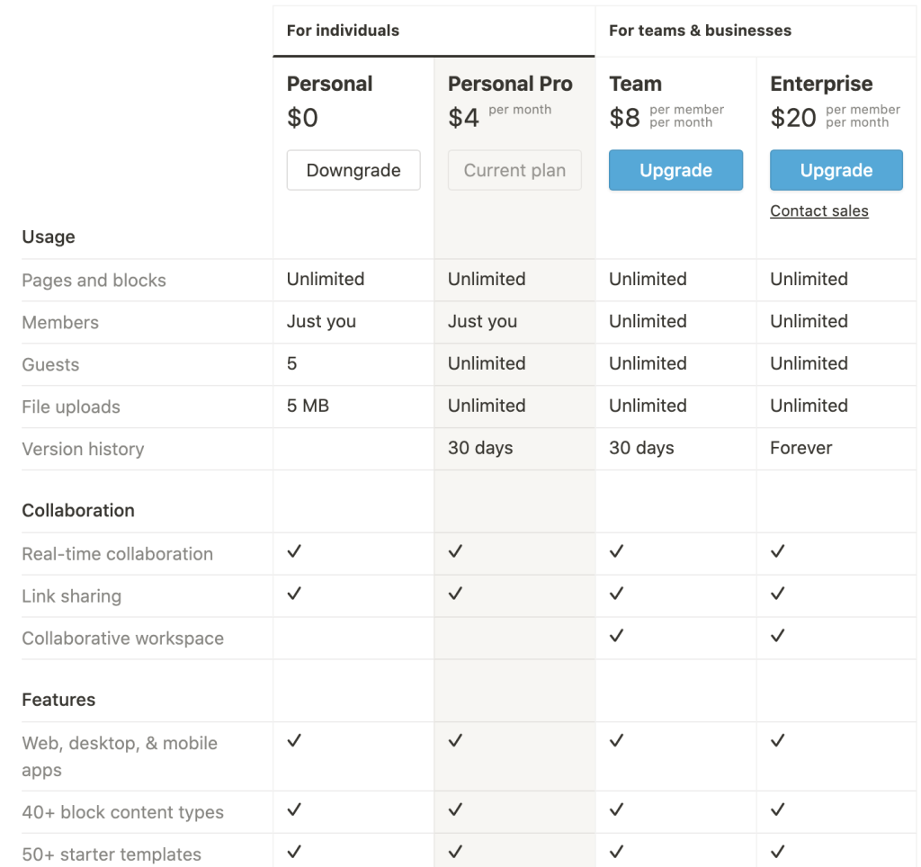Select the For teams & businesses section header
The height and width of the screenshot is (867, 921).
click(701, 30)
